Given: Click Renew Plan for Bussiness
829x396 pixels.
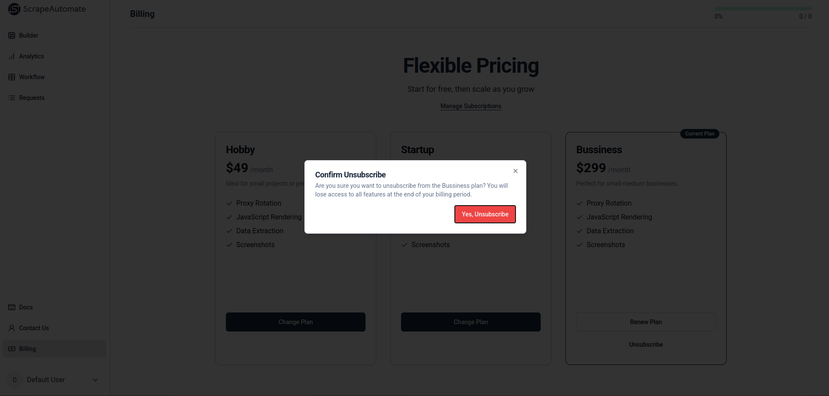Looking at the screenshot, I should point(646,322).
